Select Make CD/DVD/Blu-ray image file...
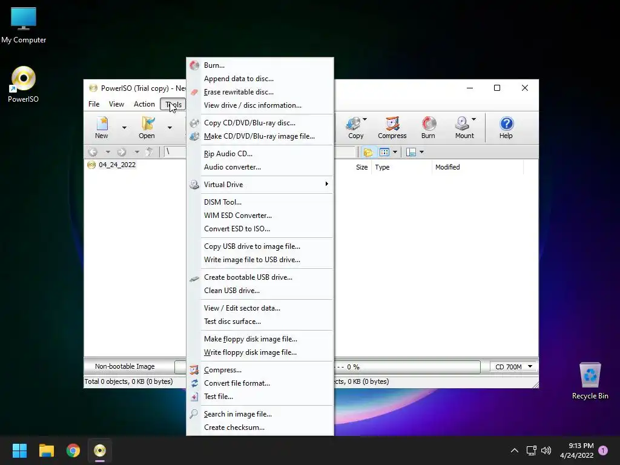Viewport: 620px width, 465px height. tap(260, 136)
